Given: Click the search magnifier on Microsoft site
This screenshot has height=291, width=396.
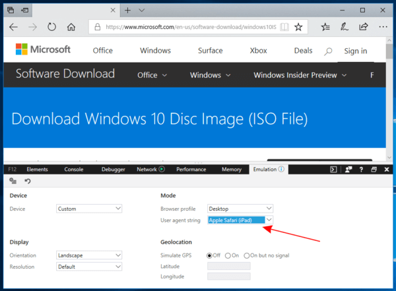Looking at the screenshot, I should click(328, 51).
